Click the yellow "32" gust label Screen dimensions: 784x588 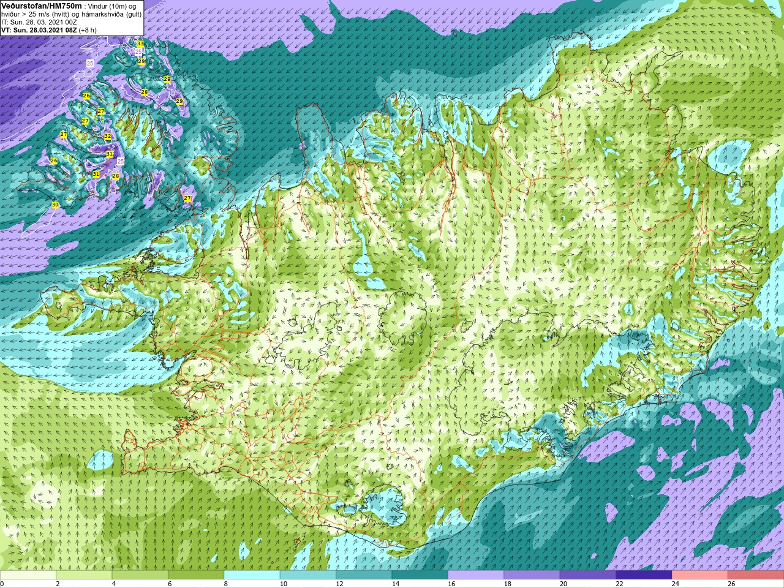pos(108,136)
